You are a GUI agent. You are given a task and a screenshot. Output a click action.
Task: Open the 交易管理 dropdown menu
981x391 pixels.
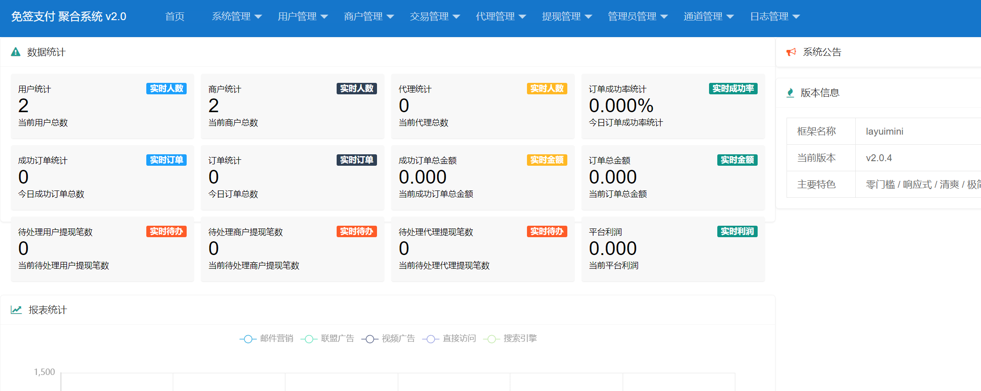click(435, 16)
